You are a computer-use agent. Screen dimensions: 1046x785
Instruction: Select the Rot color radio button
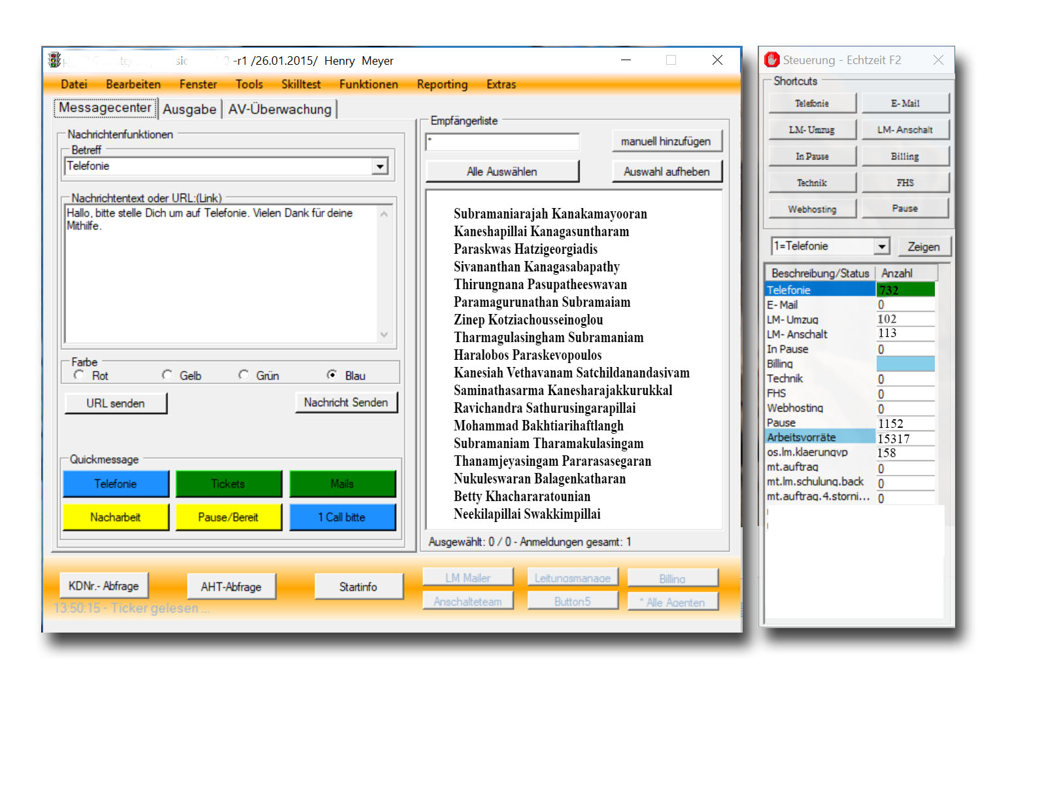(80, 375)
